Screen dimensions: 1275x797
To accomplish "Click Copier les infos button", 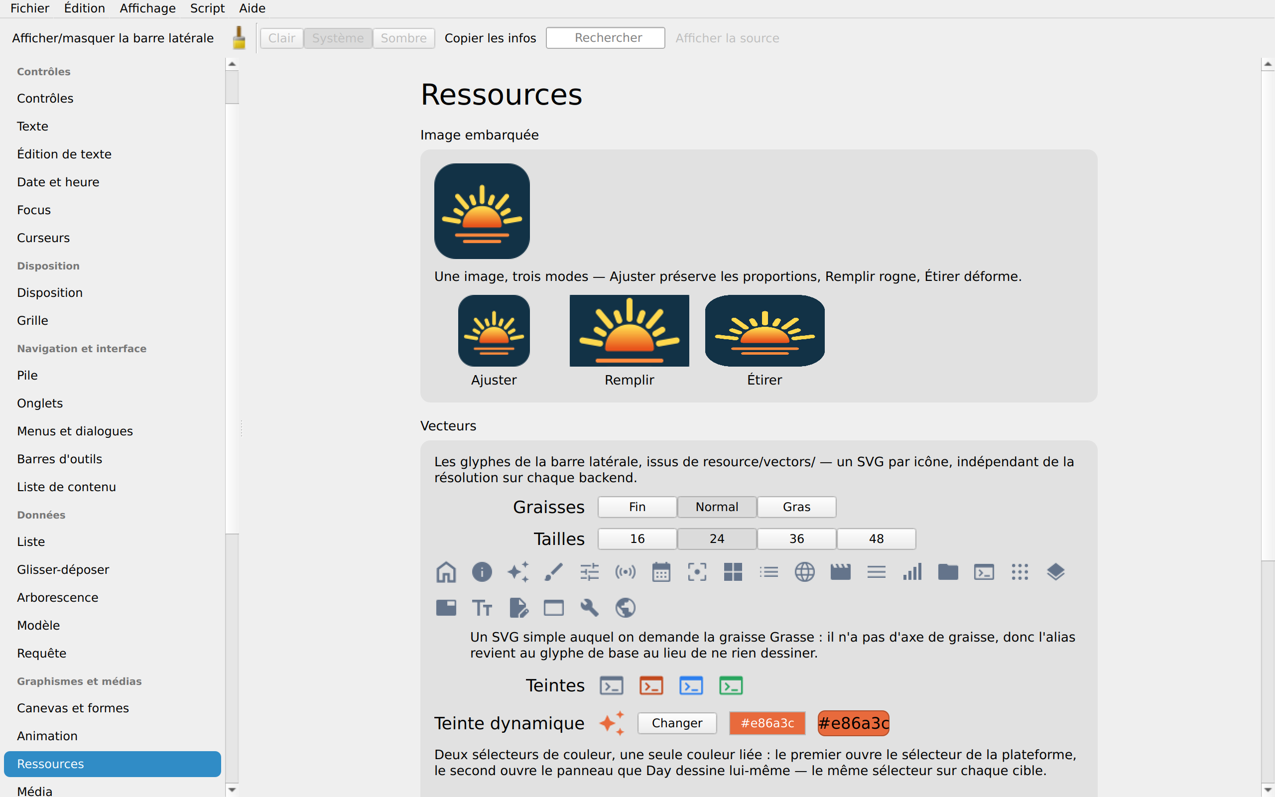I will coord(490,38).
